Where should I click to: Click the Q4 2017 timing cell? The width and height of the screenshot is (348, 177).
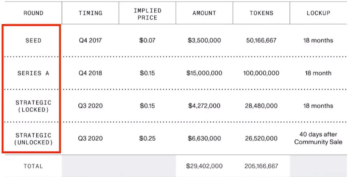(x=90, y=40)
